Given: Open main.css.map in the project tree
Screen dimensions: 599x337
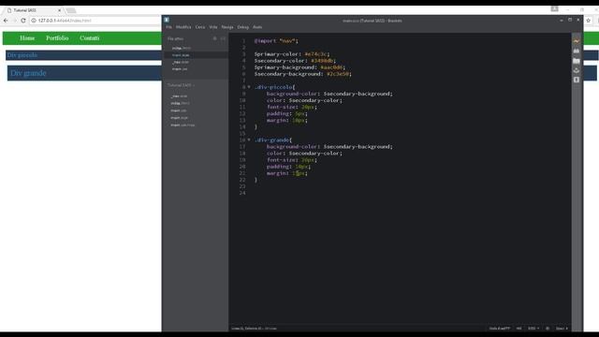Looking at the screenshot, I should tap(183, 125).
